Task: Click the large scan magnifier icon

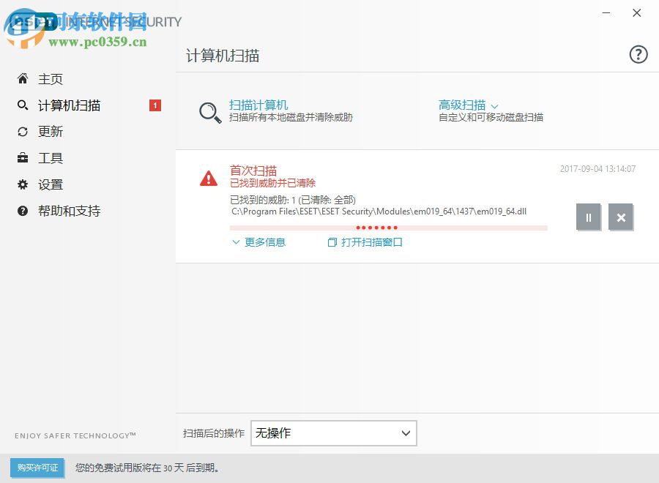Action: pos(209,111)
